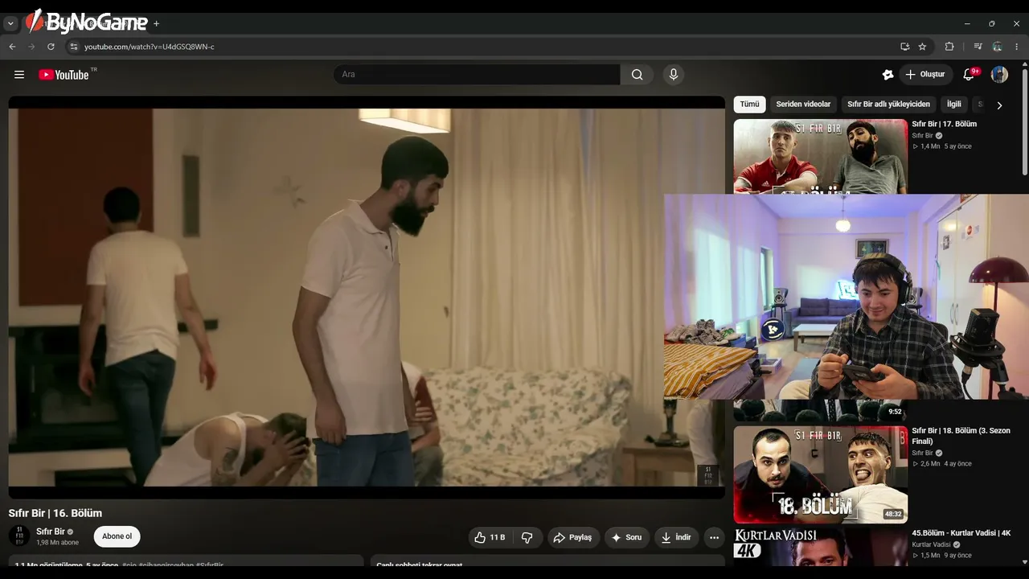Click the Chrome profile avatar in toolbar

point(997,47)
